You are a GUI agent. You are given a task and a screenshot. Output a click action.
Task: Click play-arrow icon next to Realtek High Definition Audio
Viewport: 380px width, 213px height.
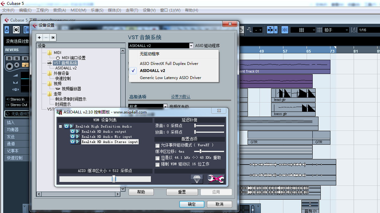click(x=71, y=126)
